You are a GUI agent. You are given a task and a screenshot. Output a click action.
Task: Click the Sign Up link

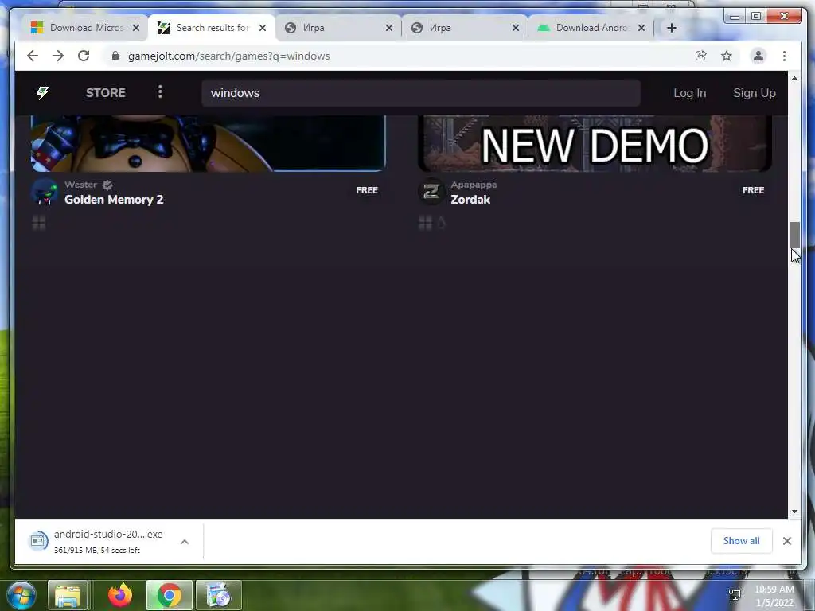(755, 93)
